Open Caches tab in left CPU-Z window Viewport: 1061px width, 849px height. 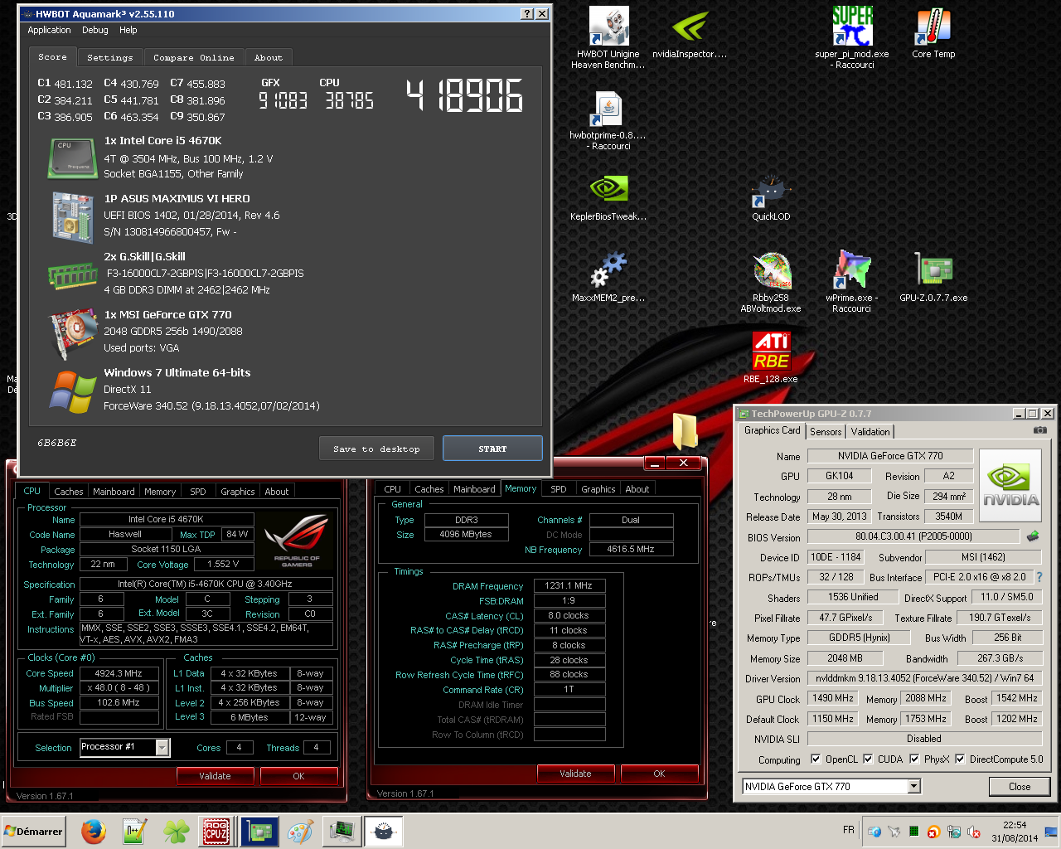(x=69, y=491)
